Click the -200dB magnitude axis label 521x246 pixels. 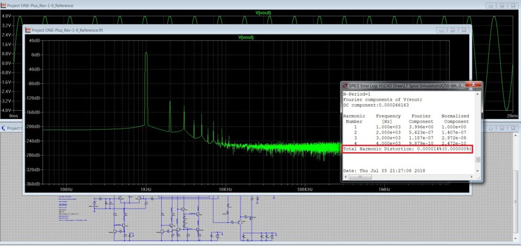coord(33,127)
